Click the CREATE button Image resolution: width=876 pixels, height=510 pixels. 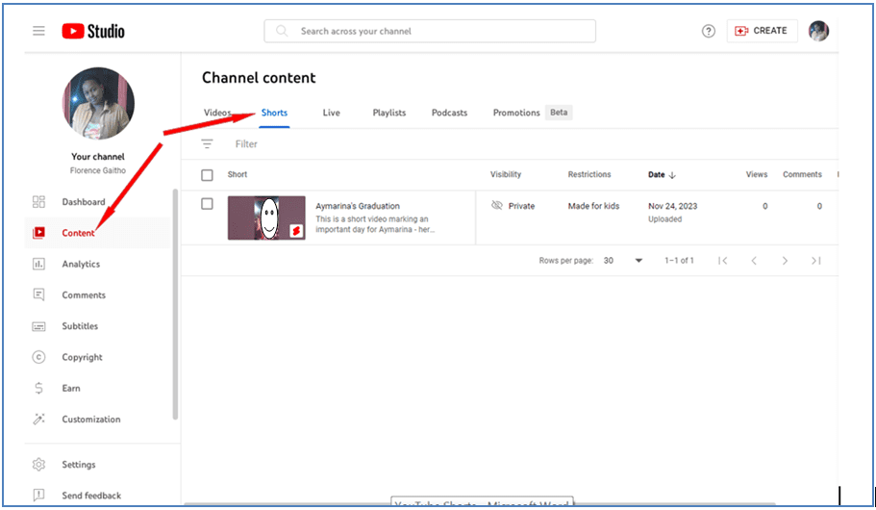pyautogui.click(x=762, y=31)
